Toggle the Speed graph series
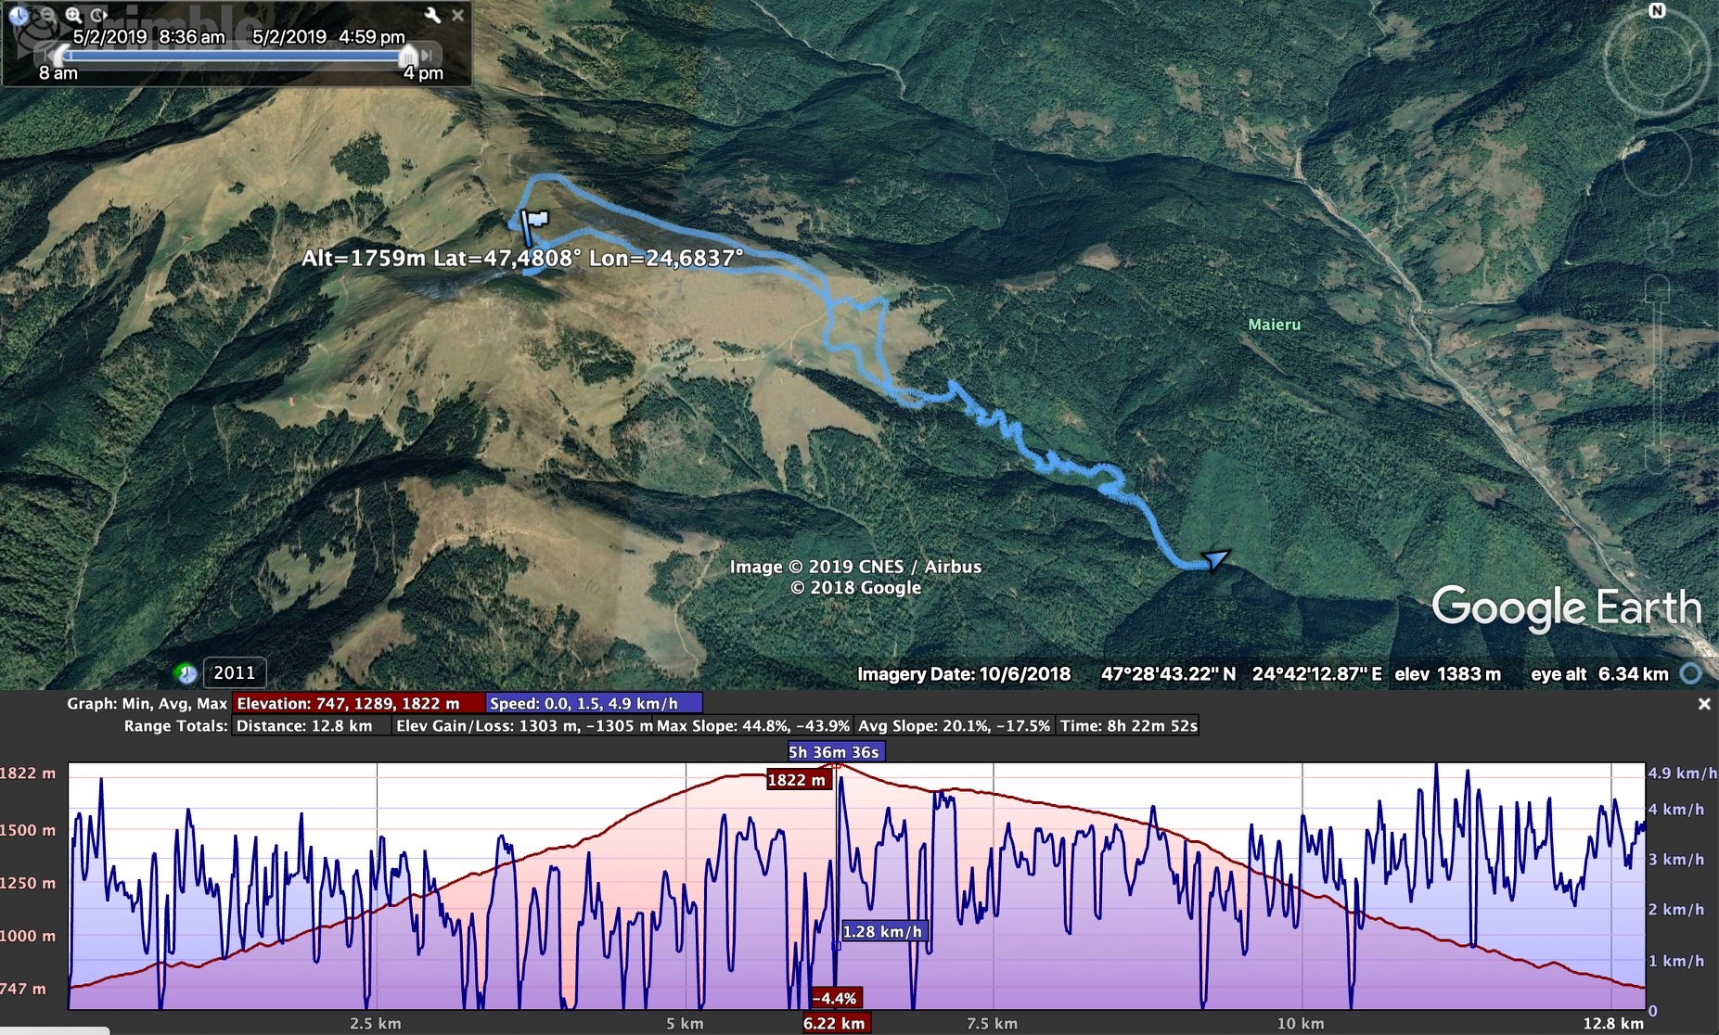 (x=593, y=704)
